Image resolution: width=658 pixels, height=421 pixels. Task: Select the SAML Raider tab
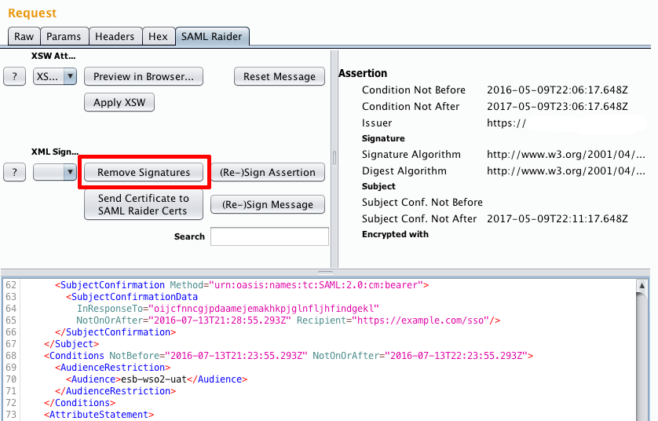click(x=212, y=36)
